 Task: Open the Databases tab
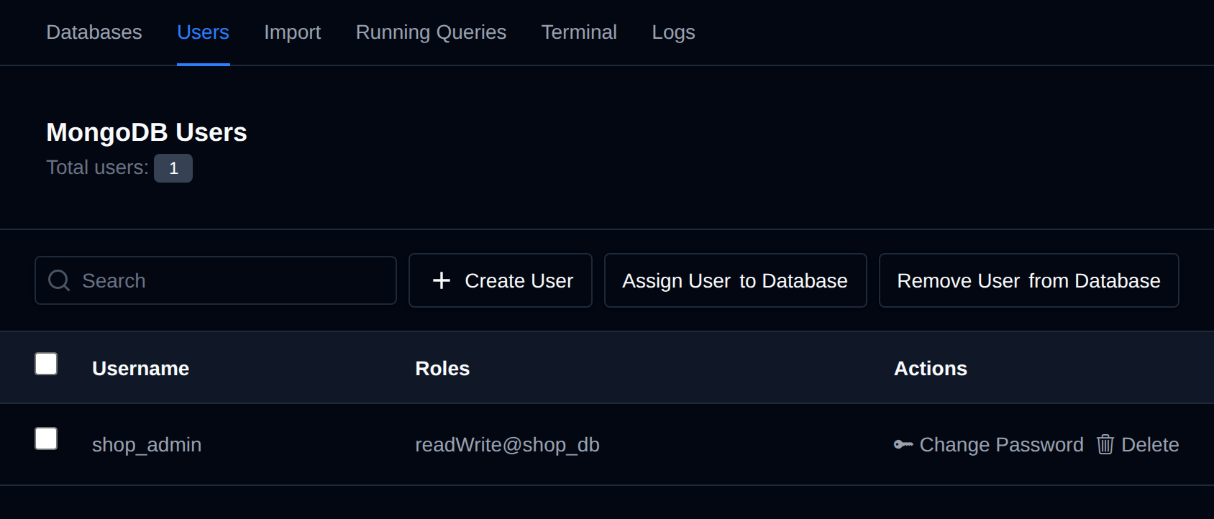pyautogui.click(x=94, y=32)
